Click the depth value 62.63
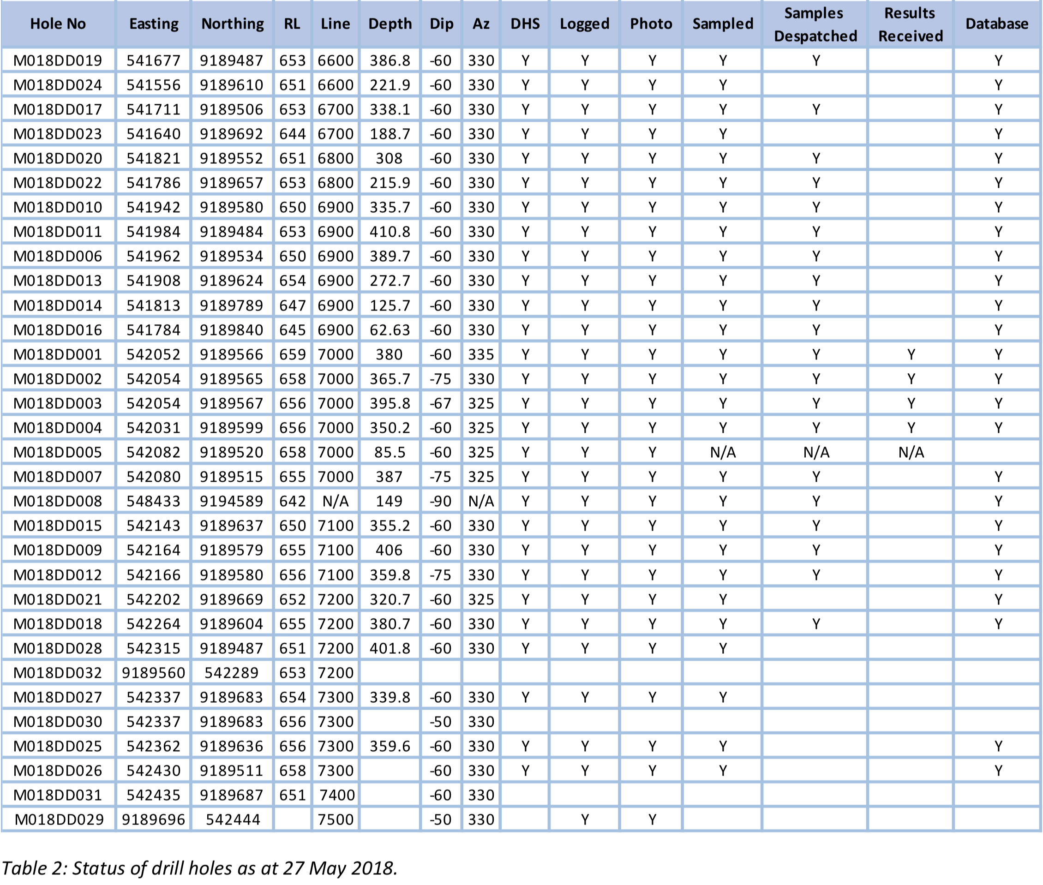The image size is (1043, 885). [390, 329]
